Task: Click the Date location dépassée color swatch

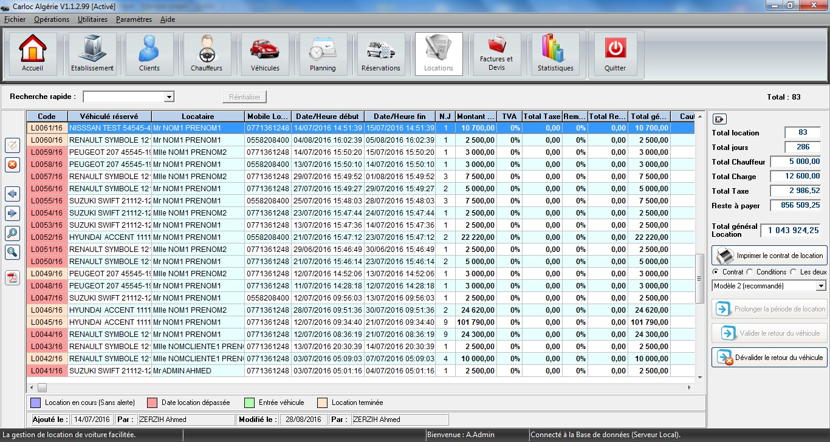Action: [153, 403]
